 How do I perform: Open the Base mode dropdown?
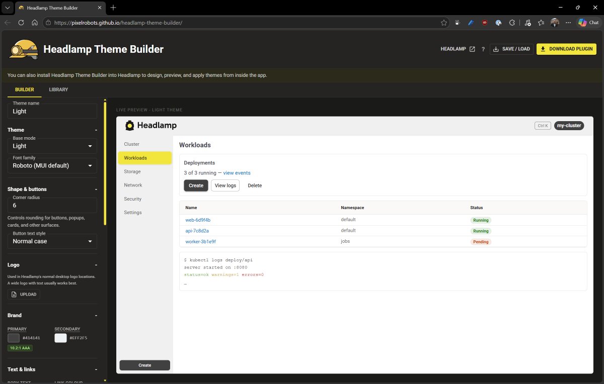coord(52,146)
